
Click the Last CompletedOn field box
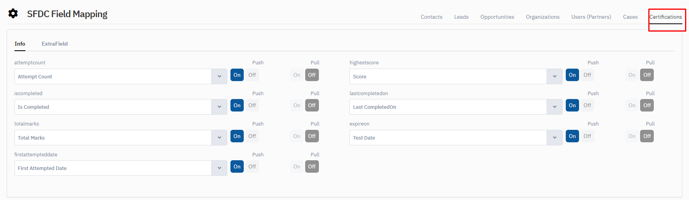tap(448, 107)
